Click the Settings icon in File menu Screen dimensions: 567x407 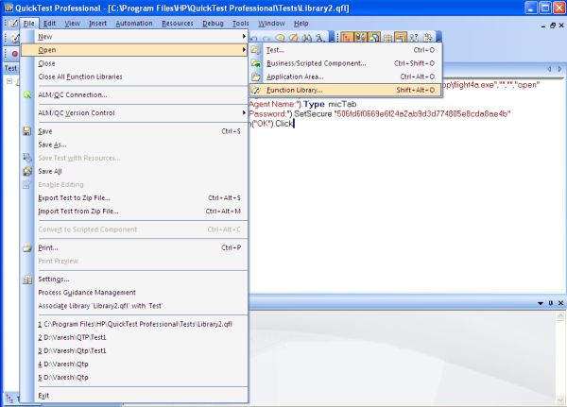click(x=27, y=279)
